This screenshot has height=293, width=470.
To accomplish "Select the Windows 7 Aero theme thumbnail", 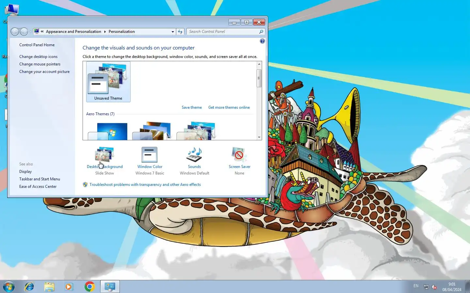I will pos(108,132).
